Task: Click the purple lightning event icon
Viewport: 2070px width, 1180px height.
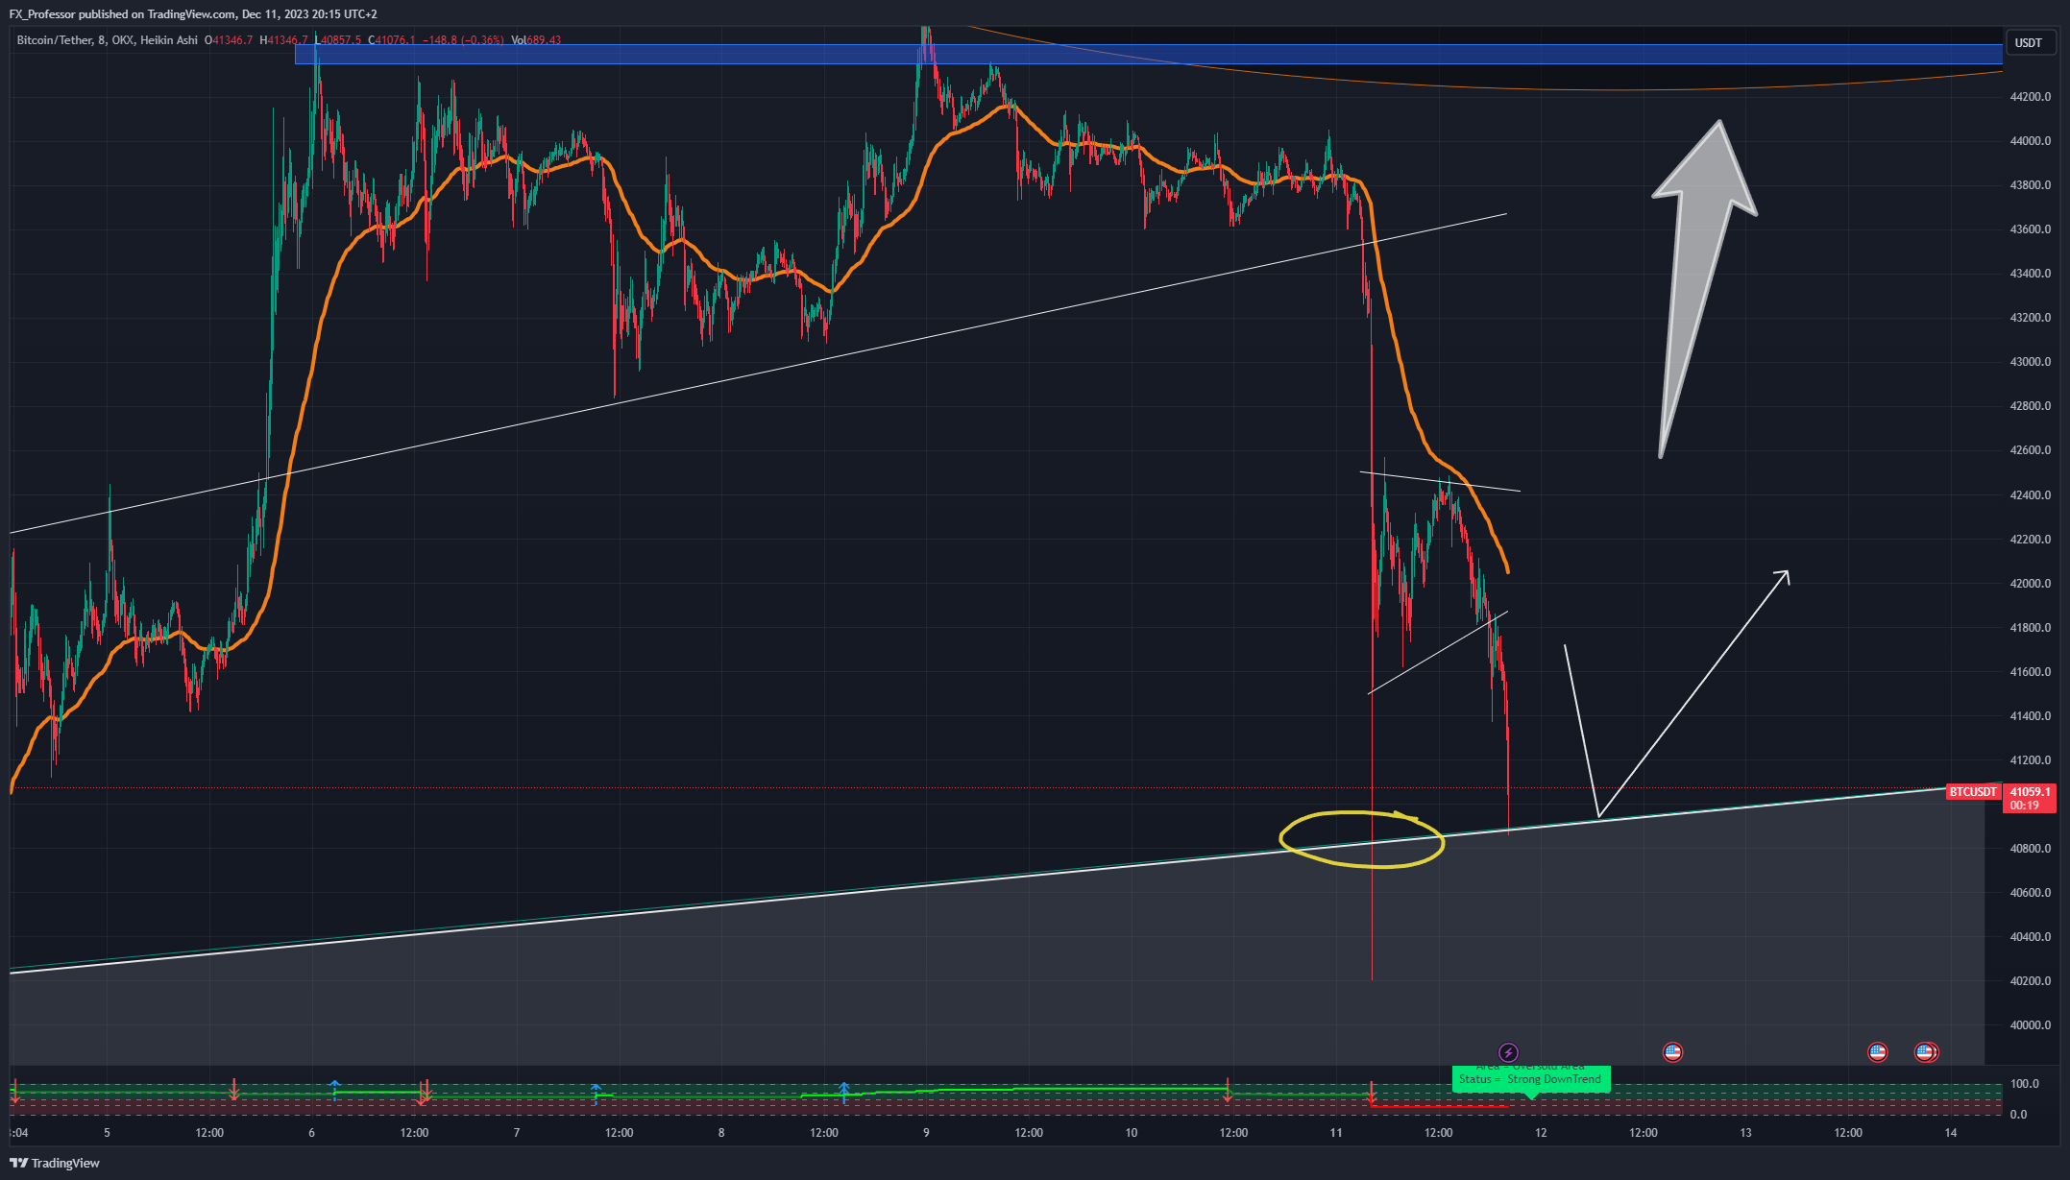Action: pos(1508,1052)
